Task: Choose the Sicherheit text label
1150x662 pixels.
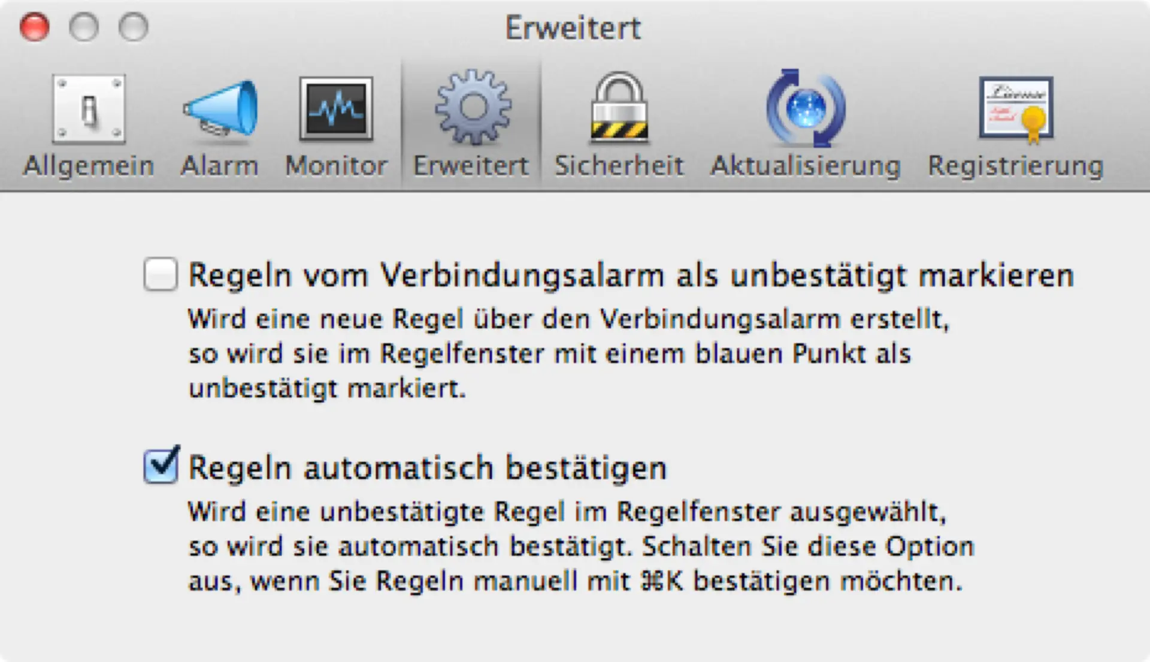Action: [x=619, y=166]
